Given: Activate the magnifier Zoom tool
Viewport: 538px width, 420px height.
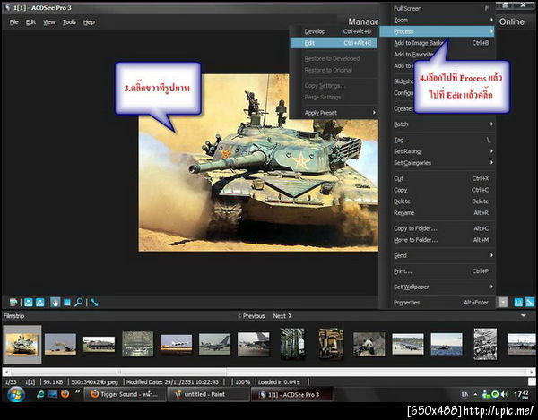Looking at the screenshot, I should click(x=79, y=303).
